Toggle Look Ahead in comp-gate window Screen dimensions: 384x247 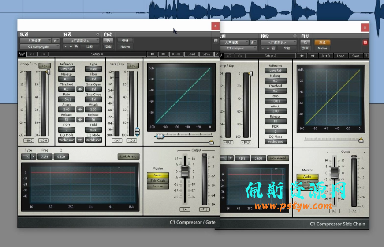[x=128, y=156]
